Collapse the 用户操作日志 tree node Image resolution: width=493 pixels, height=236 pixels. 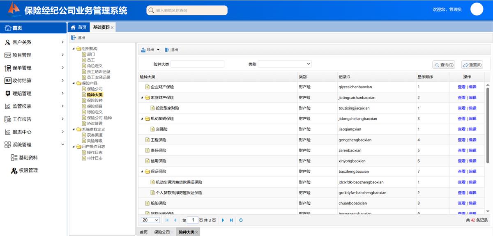(x=74, y=147)
